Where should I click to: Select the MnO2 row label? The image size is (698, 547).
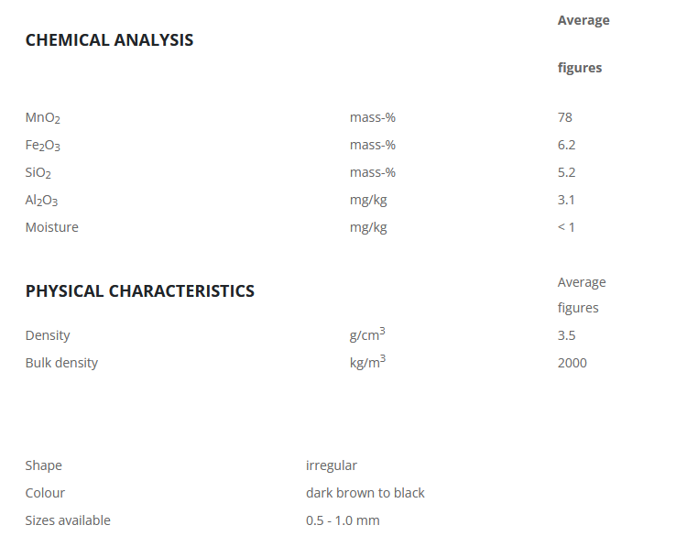tap(42, 118)
